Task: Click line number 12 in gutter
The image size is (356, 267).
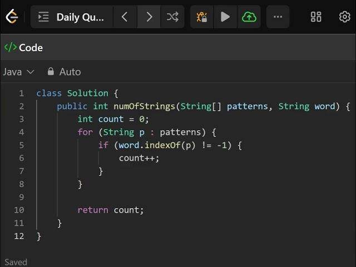Action: pyautogui.click(x=19, y=236)
